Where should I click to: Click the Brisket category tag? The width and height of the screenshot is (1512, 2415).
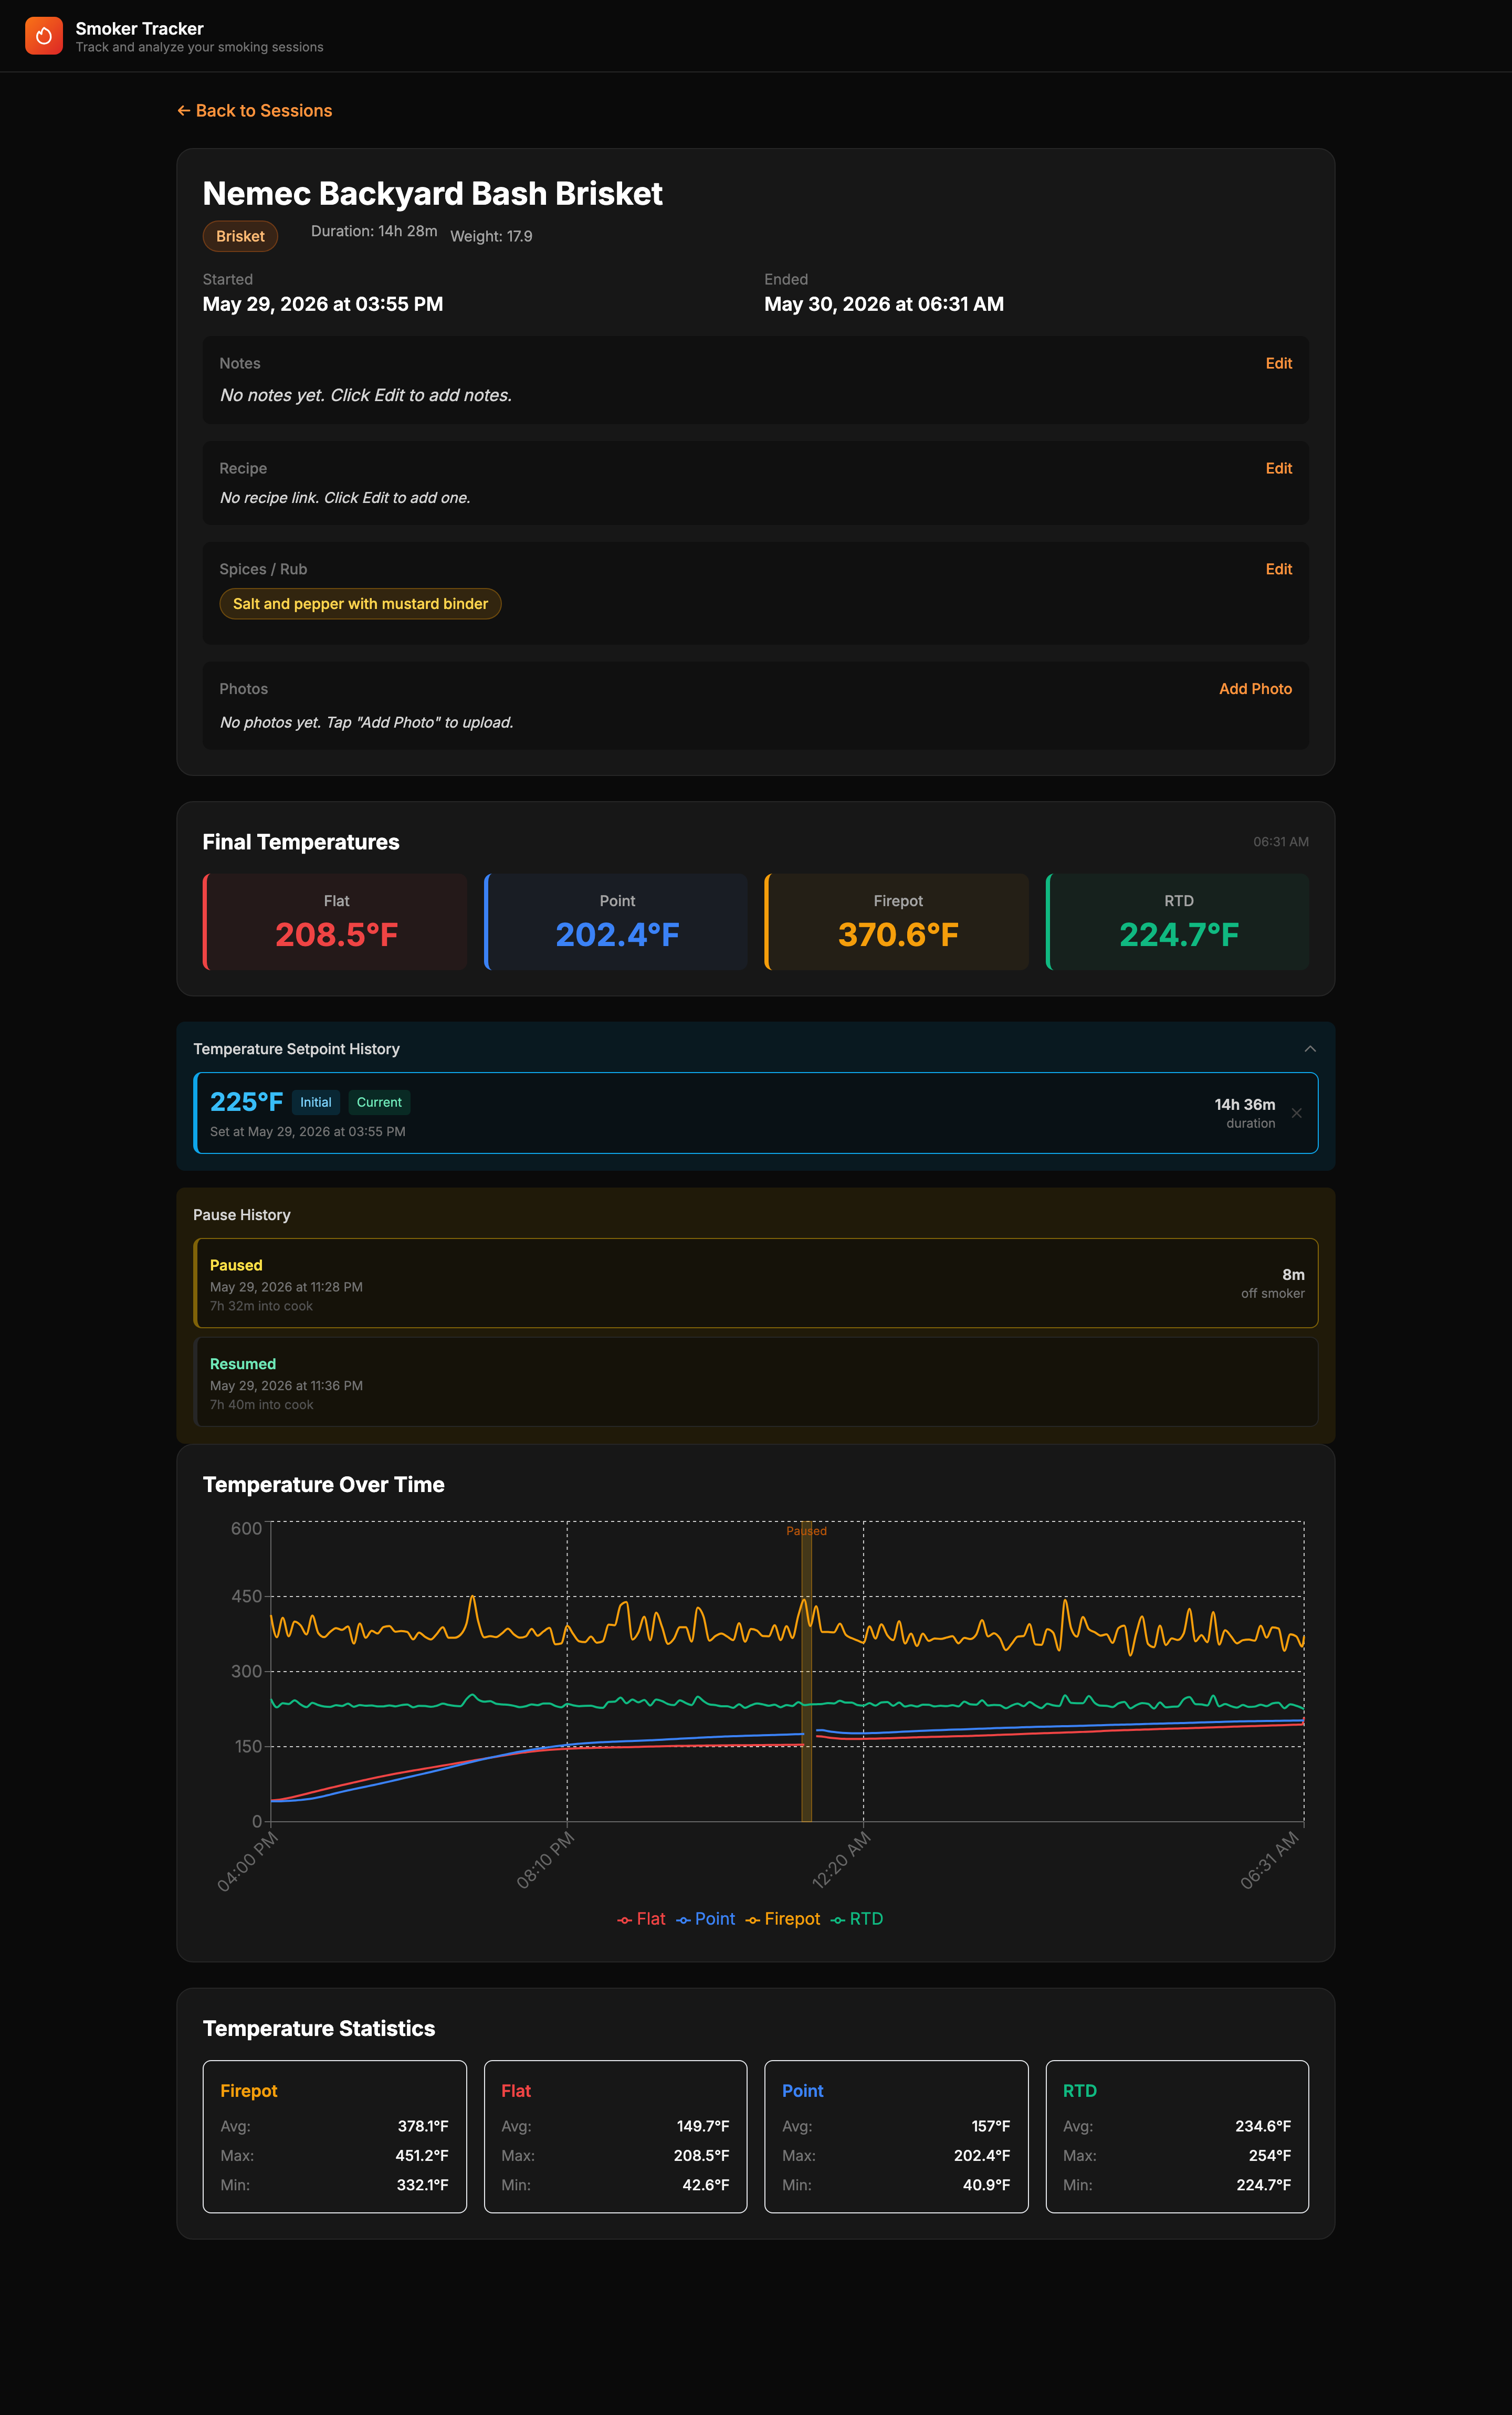240,237
